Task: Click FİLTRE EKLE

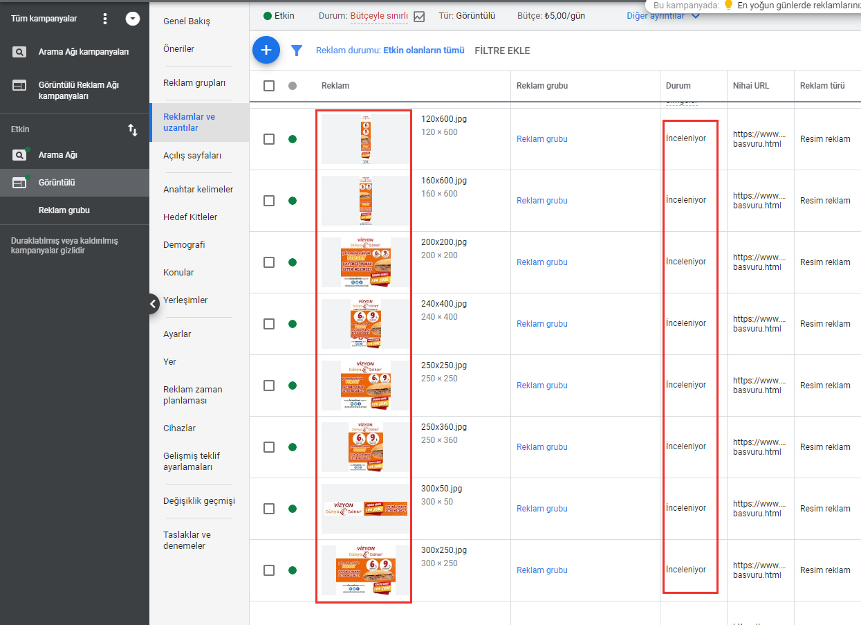Action: [x=502, y=51]
